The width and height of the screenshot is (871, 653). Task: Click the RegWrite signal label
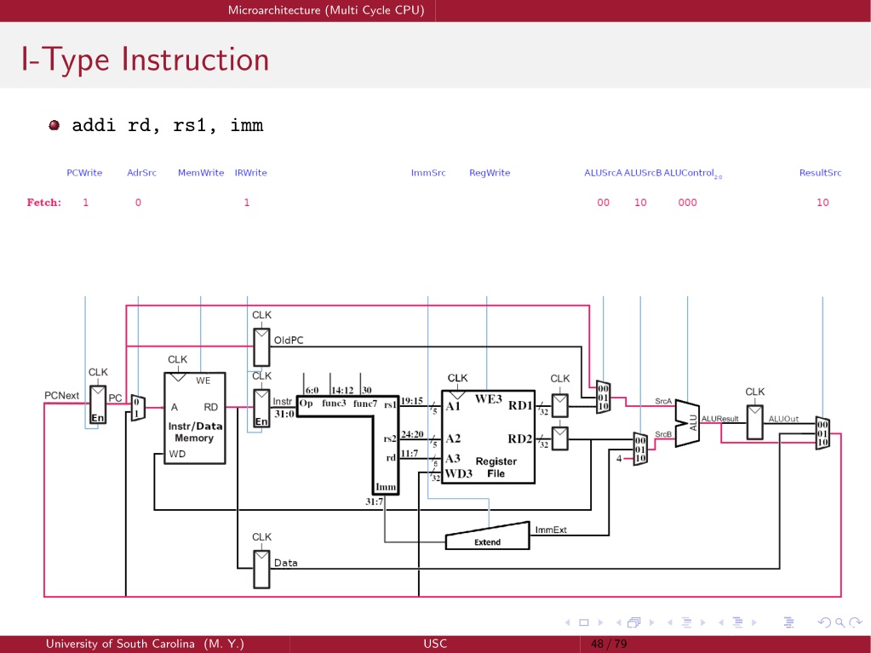490,173
